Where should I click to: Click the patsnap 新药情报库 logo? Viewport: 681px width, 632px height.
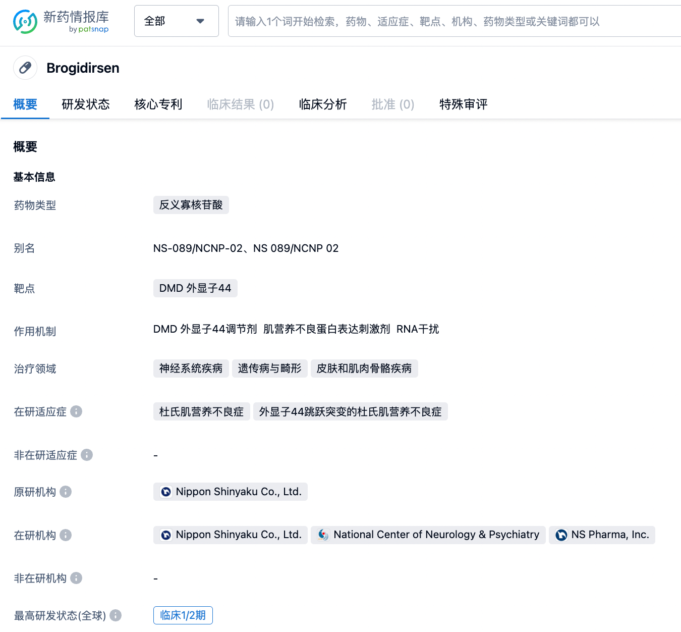click(x=61, y=22)
